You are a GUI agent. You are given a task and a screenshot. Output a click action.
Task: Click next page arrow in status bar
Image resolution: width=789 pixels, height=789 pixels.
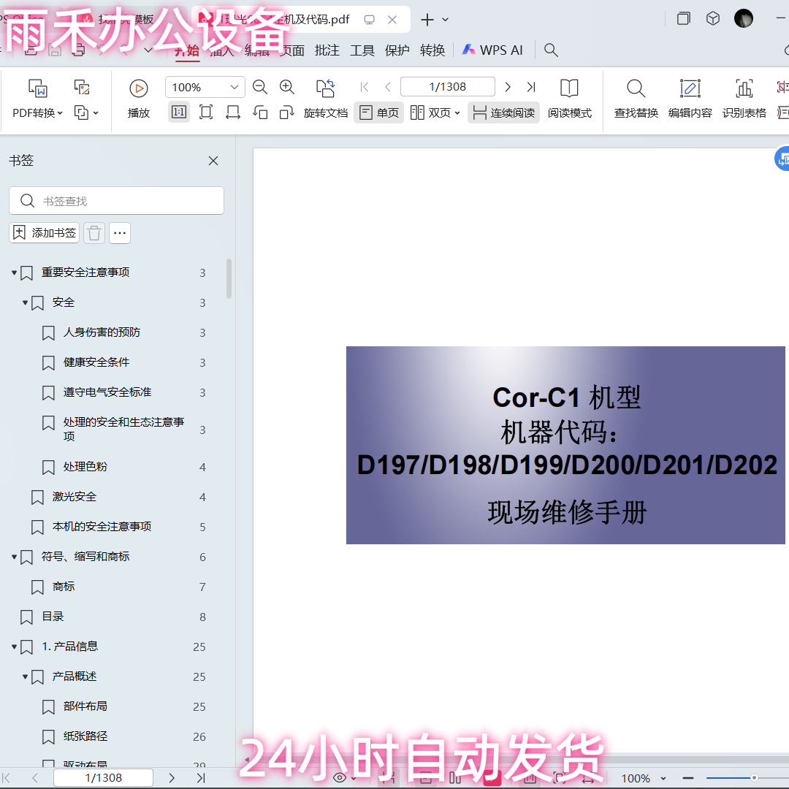point(172,778)
